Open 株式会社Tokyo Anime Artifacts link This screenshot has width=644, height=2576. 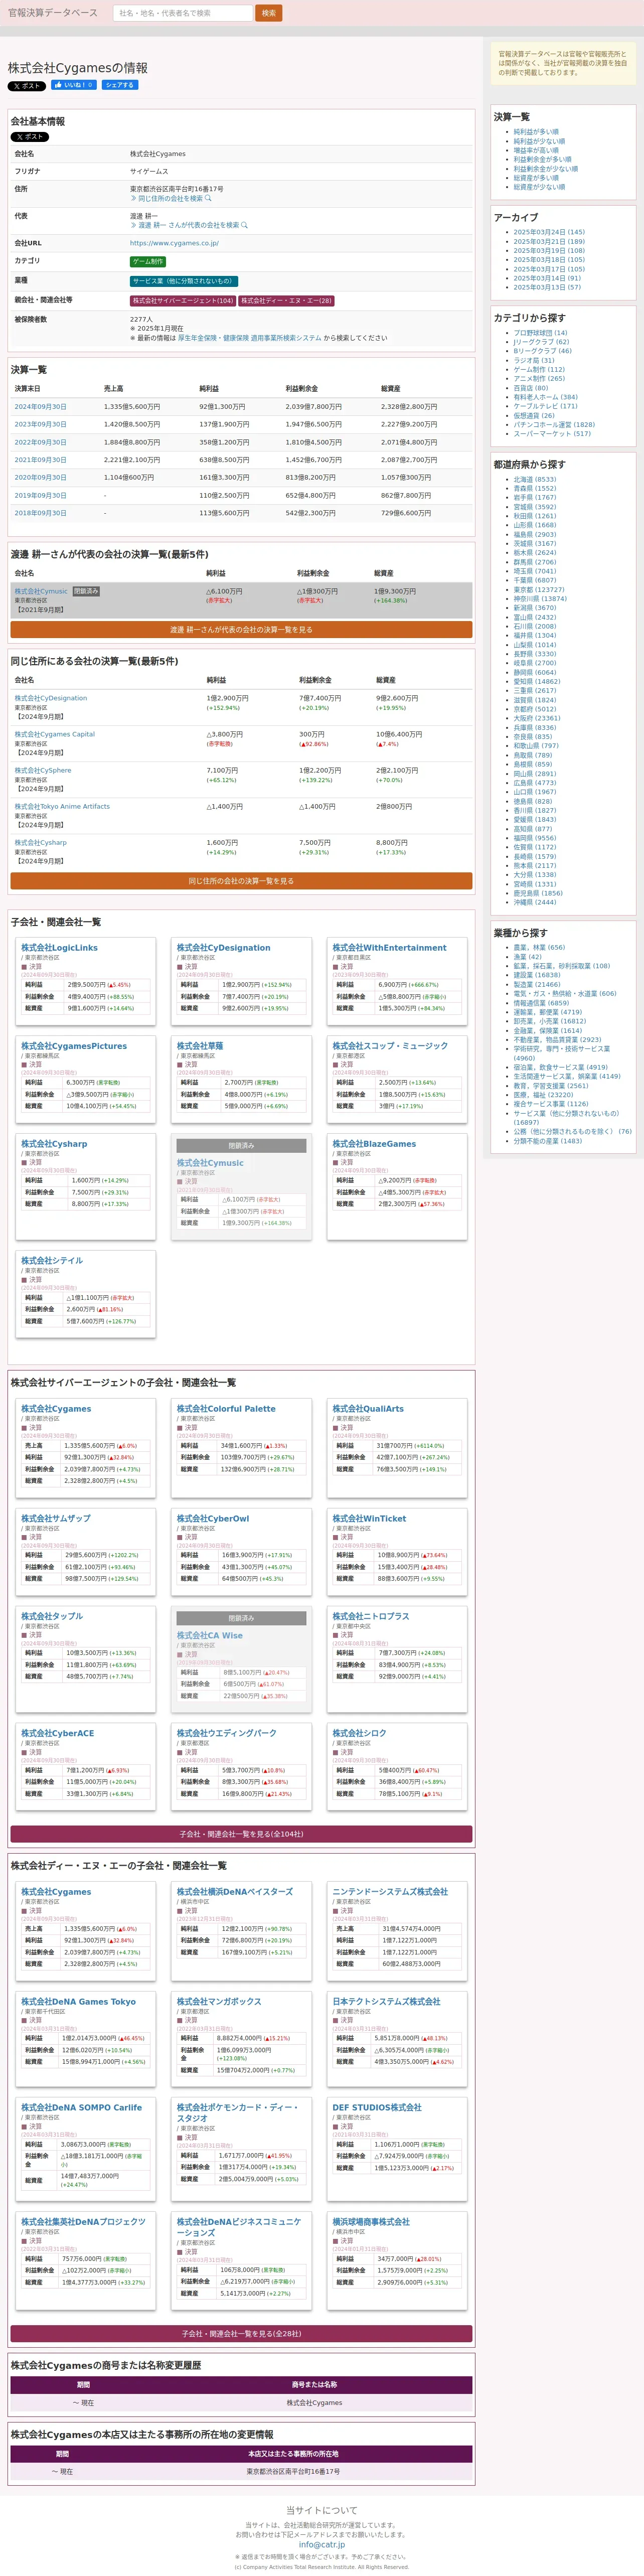62,806
